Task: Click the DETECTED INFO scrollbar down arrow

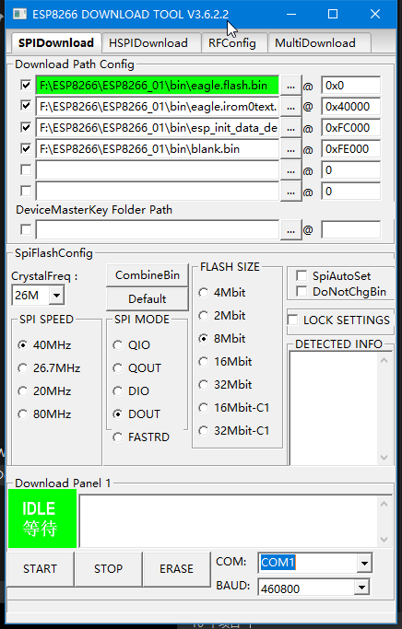Action: click(x=384, y=458)
